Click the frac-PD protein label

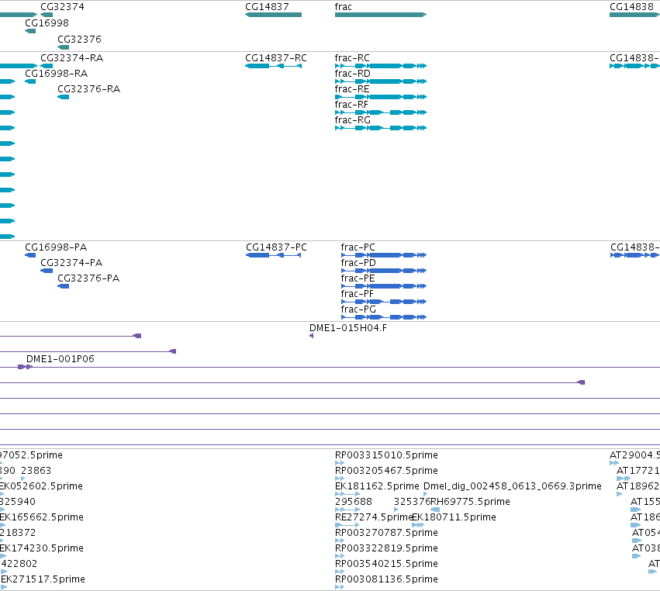coord(358,263)
